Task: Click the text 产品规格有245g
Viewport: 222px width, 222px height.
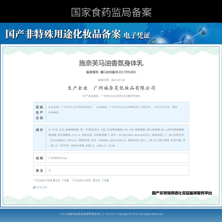Action: tap(58, 158)
